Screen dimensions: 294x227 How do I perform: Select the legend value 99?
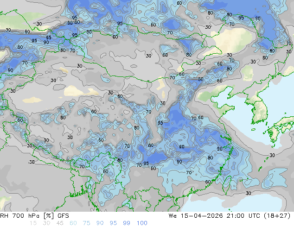pos(127,223)
